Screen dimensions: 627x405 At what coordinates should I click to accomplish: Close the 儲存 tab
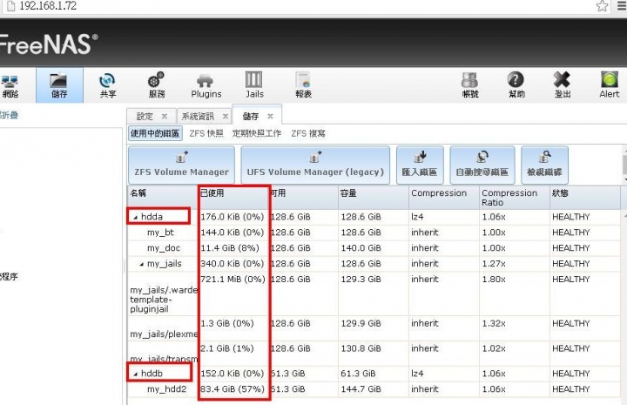click(x=270, y=117)
